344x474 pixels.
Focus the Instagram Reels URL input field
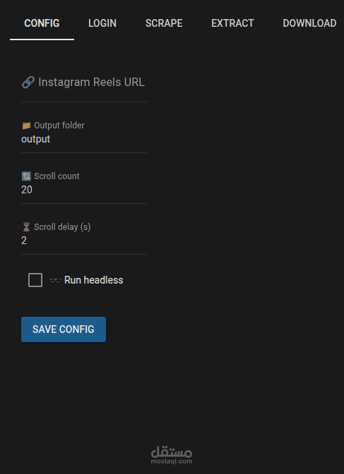[84, 85]
